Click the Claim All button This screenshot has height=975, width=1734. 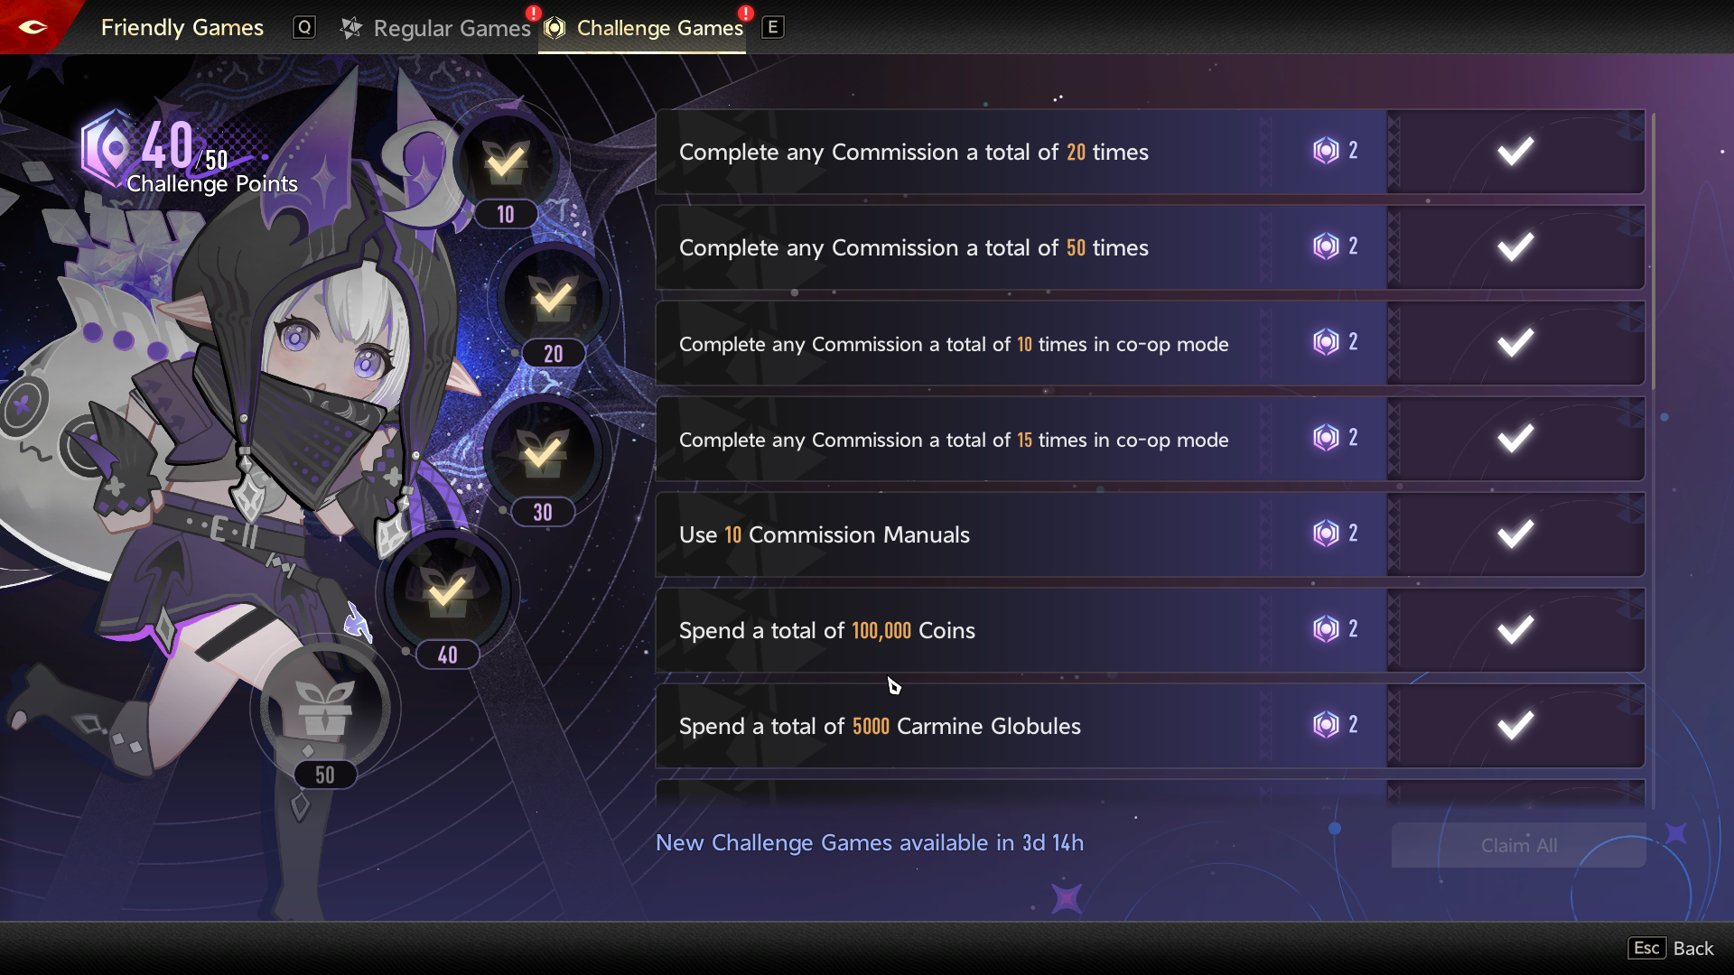coord(1518,845)
